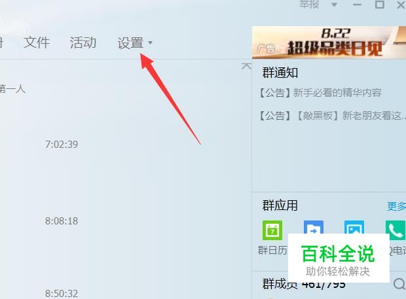Image resolution: width=406 pixels, height=299 pixels.
Task: Open announcement 新手必看的精华内容
Action: click(x=321, y=93)
